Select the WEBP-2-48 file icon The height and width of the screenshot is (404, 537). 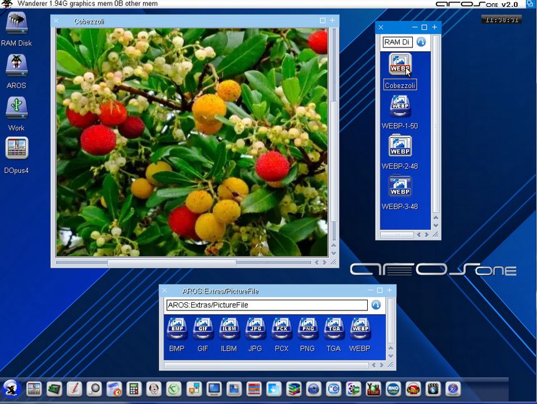[400, 147]
